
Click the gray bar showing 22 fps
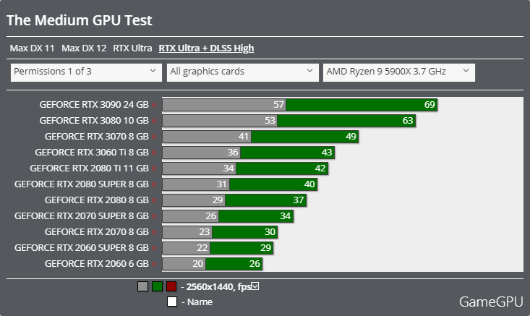pos(187,248)
